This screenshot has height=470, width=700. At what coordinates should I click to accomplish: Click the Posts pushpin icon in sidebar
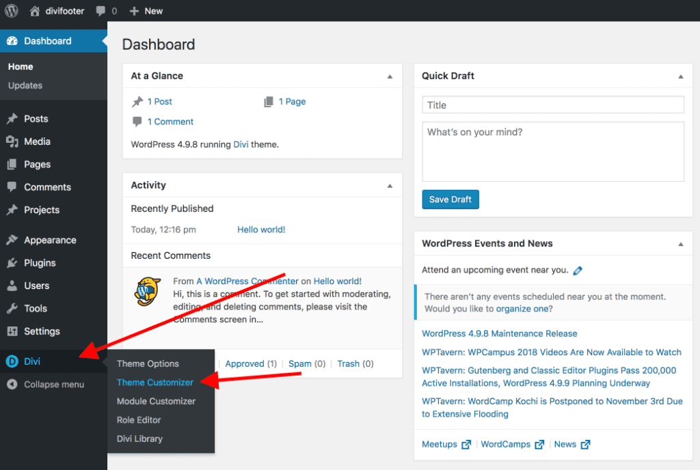[12, 119]
